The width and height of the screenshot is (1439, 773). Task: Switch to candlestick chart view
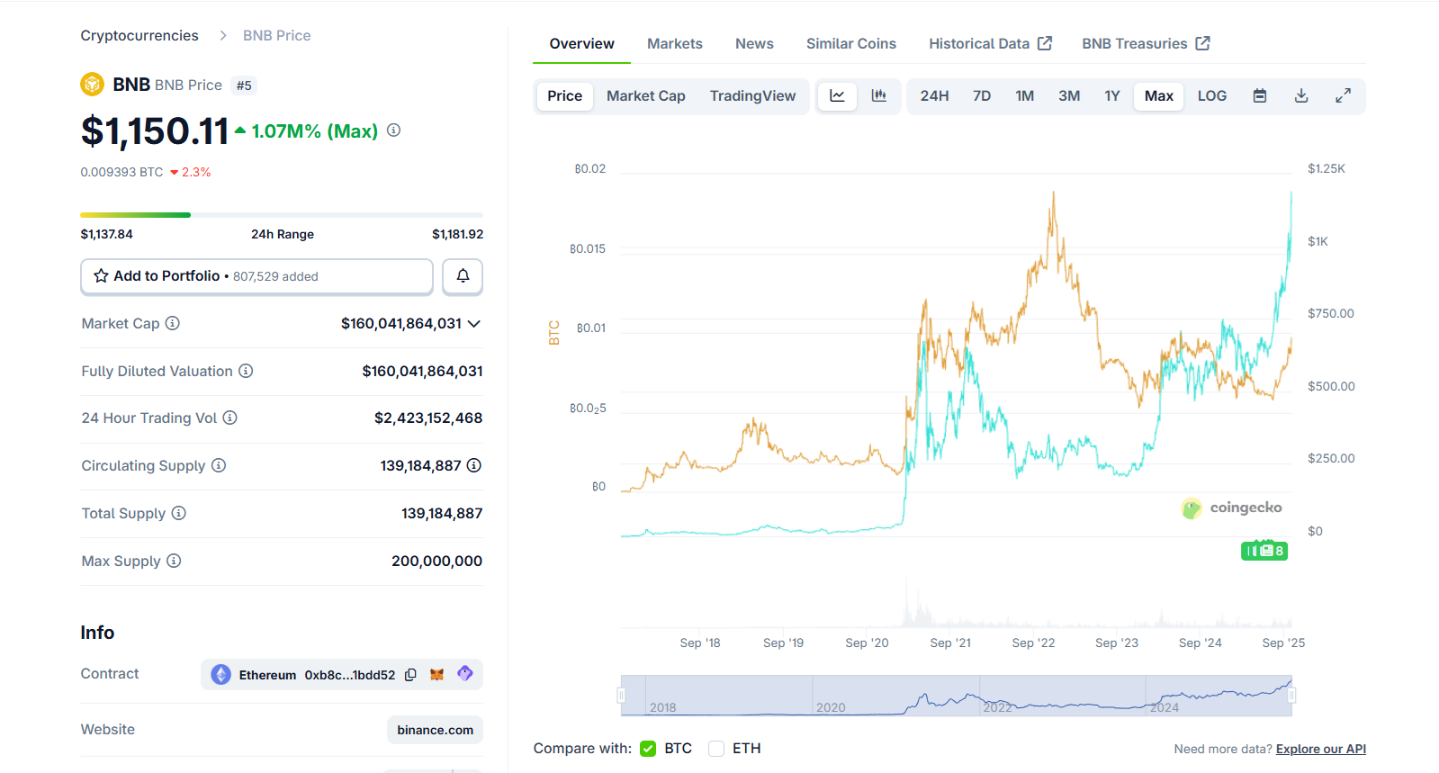[879, 96]
